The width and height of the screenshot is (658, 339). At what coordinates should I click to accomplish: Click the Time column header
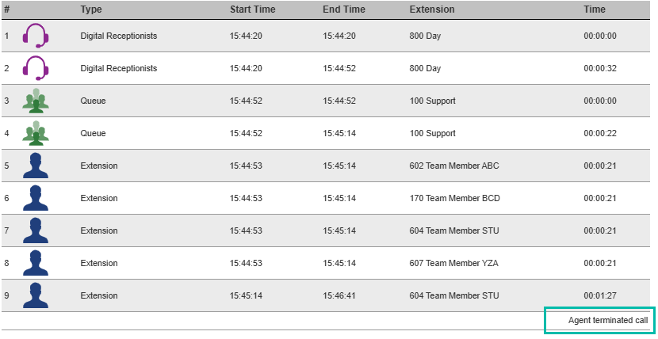595,10
